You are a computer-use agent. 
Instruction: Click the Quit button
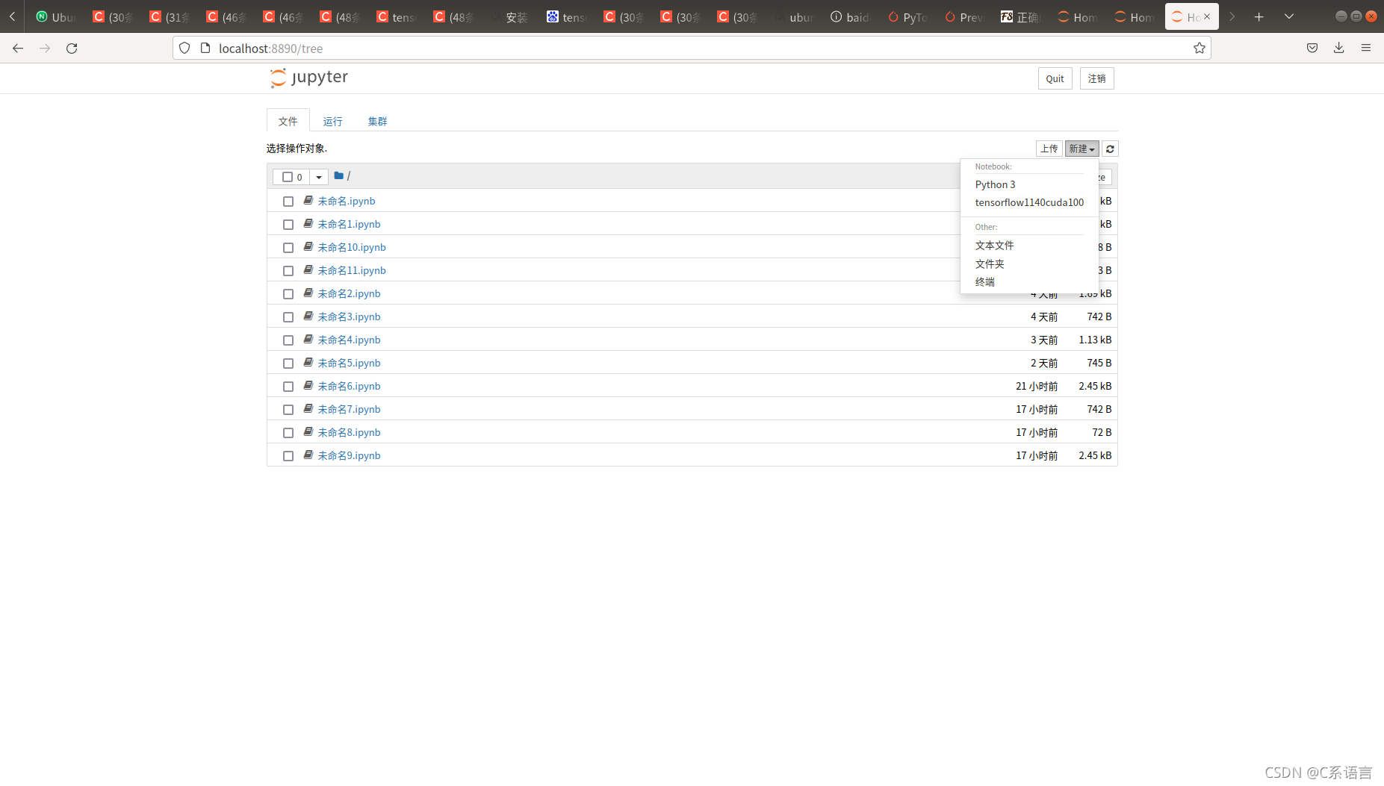point(1055,78)
